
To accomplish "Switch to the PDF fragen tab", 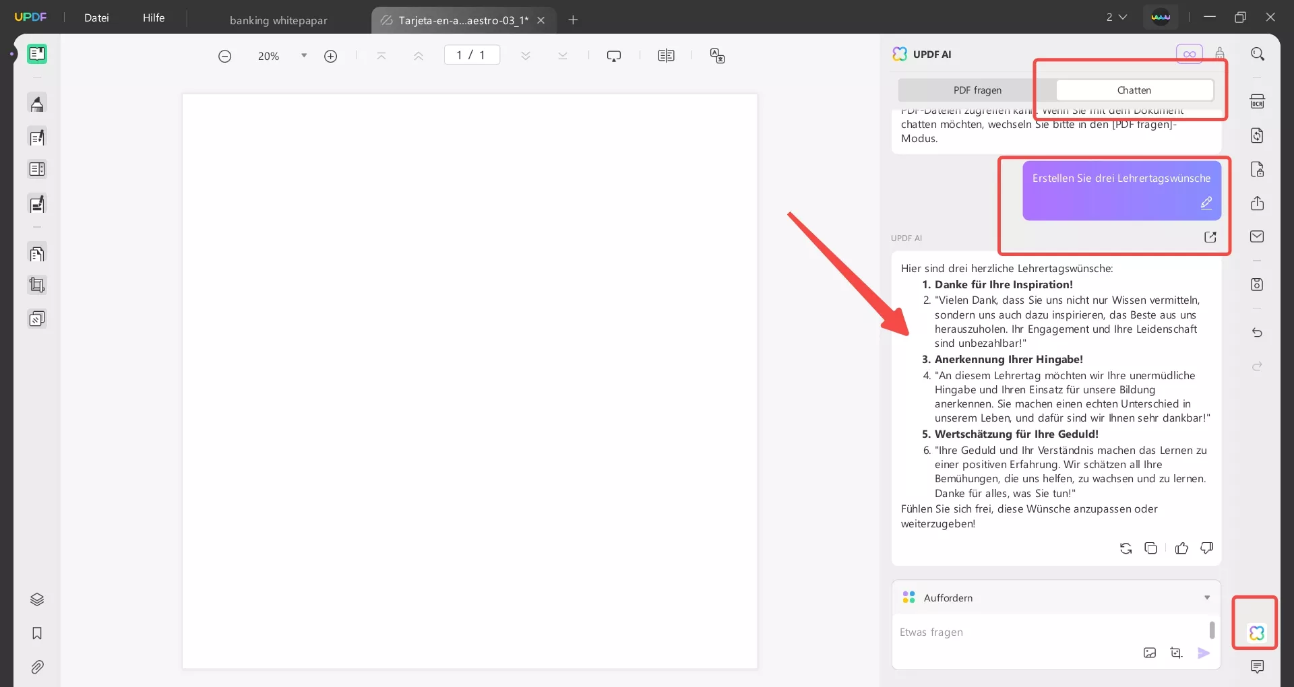I will tap(977, 90).
